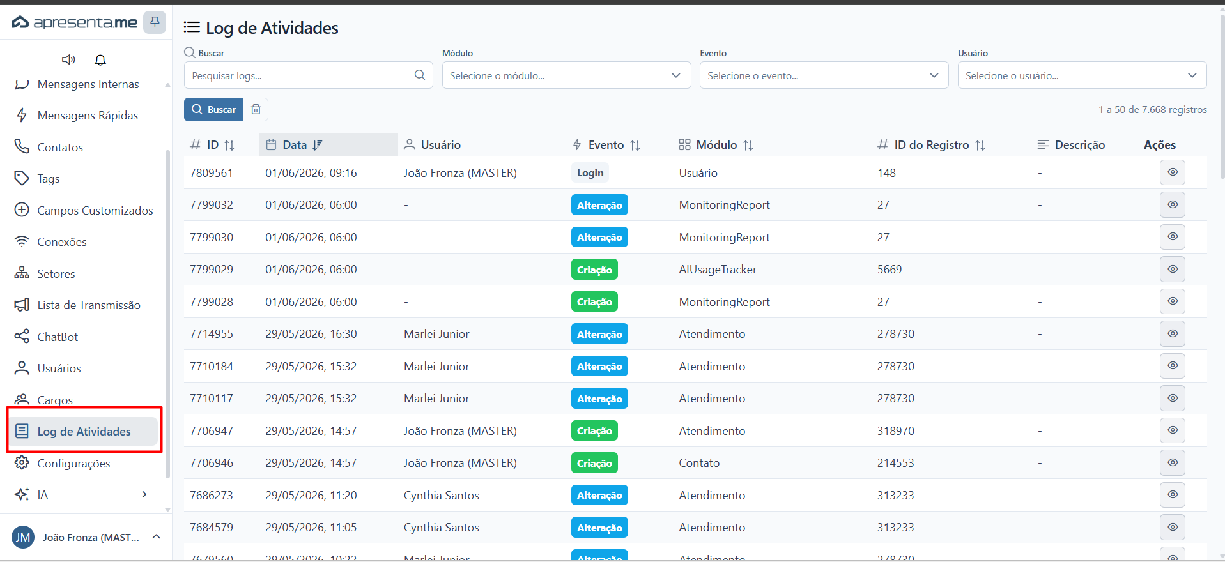Click the blue Buscar button
The width and height of the screenshot is (1225, 562).
(x=213, y=109)
